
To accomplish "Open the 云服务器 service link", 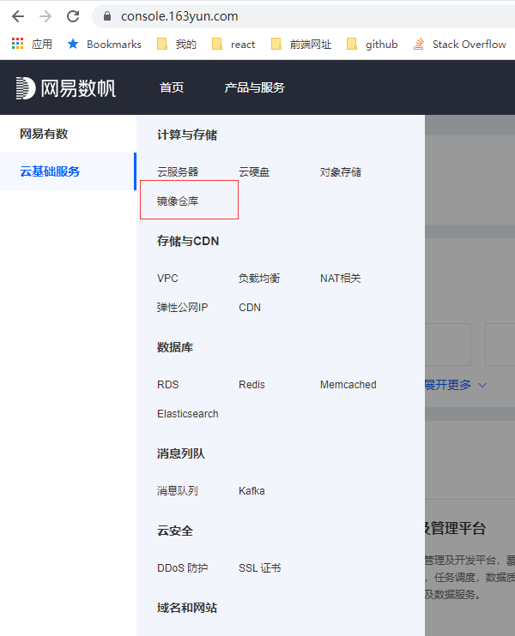I will tap(178, 172).
